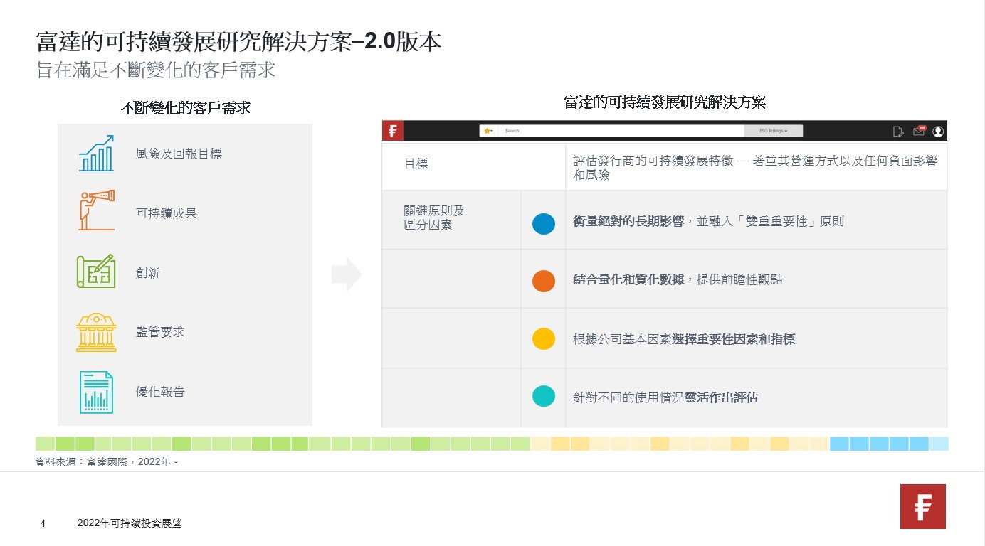Toggle the teal circle marker on 靈活作出評估 row
The height and width of the screenshot is (546, 985).
[544, 396]
